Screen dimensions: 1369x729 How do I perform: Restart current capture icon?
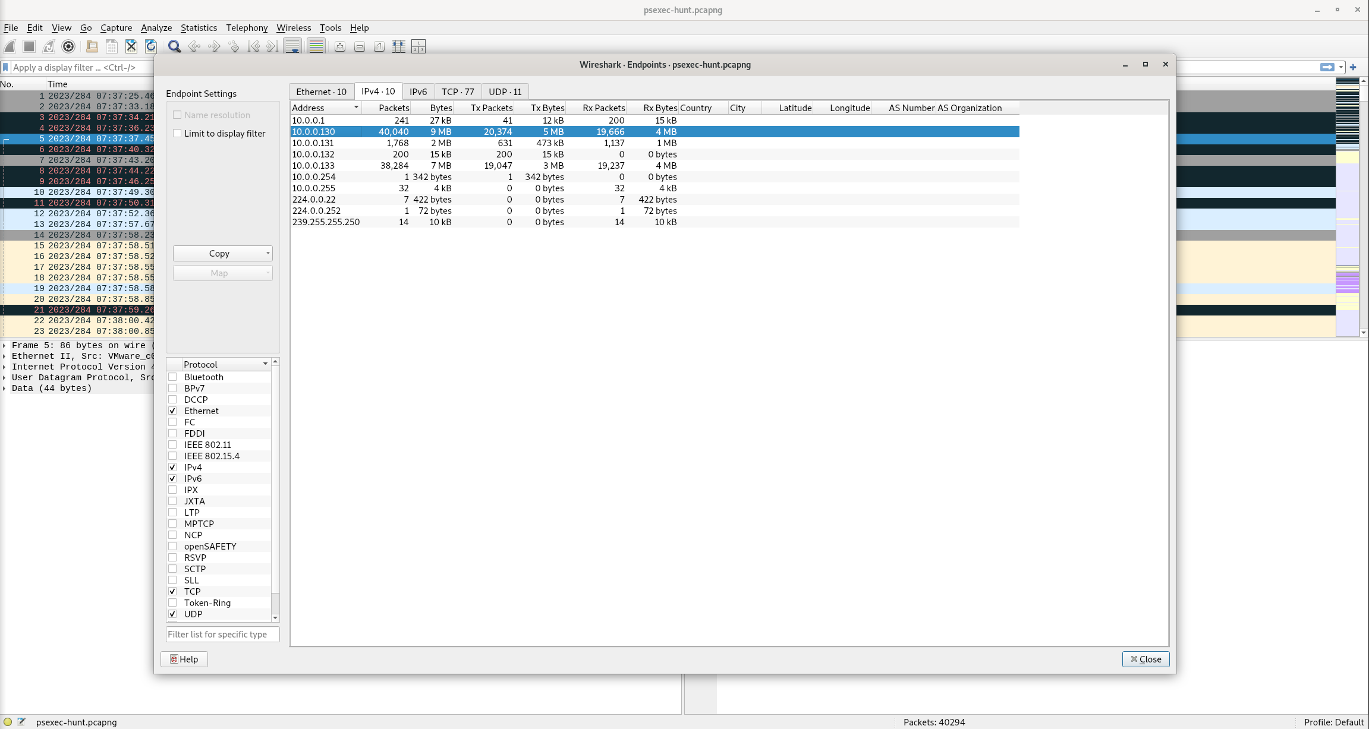pyautogui.click(x=49, y=46)
